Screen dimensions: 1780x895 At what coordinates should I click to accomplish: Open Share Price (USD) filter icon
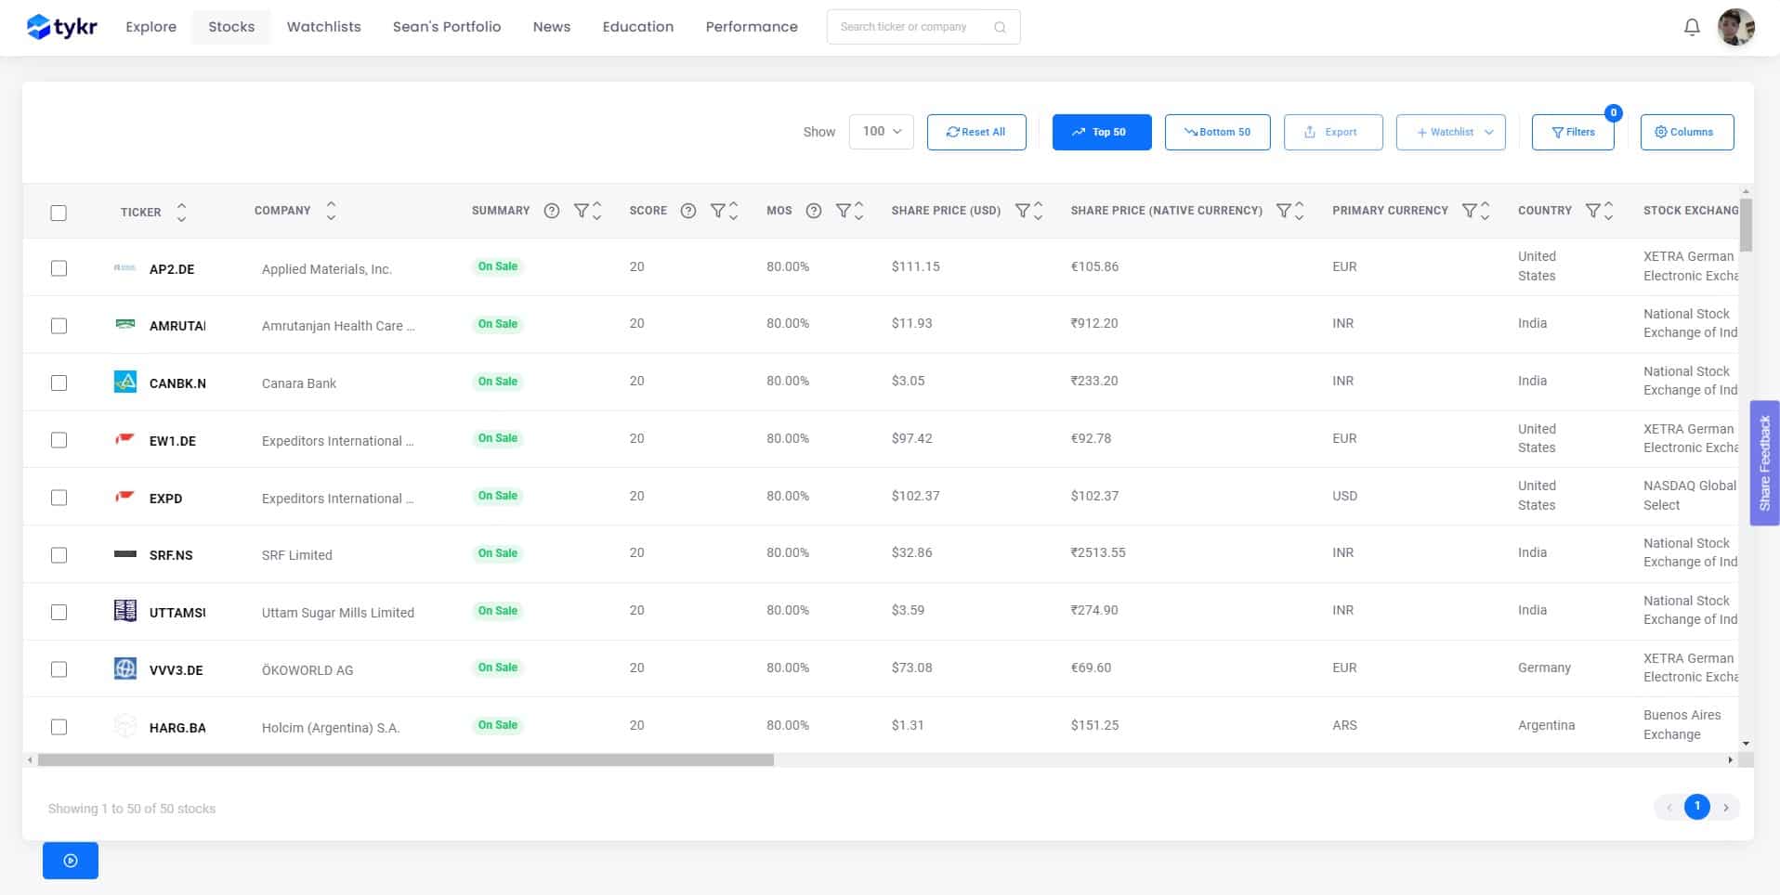(x=1023, y=211)
